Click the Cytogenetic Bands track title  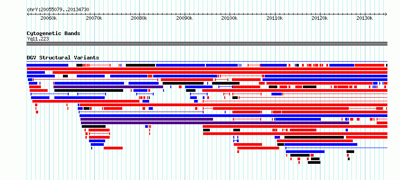[x=53, y=33]
